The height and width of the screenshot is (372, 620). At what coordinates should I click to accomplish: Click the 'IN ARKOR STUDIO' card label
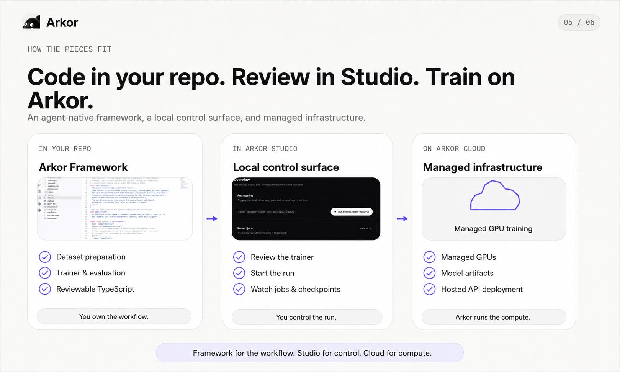click(265, 149)
